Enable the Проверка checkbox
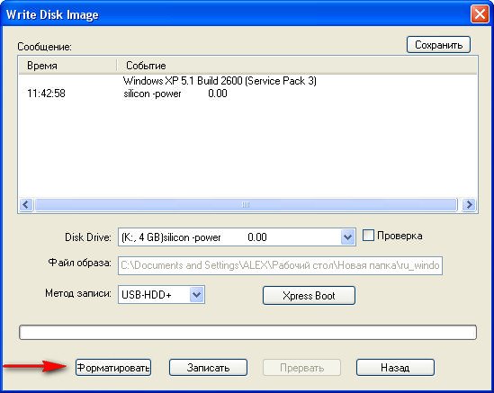 click(368, 236)
